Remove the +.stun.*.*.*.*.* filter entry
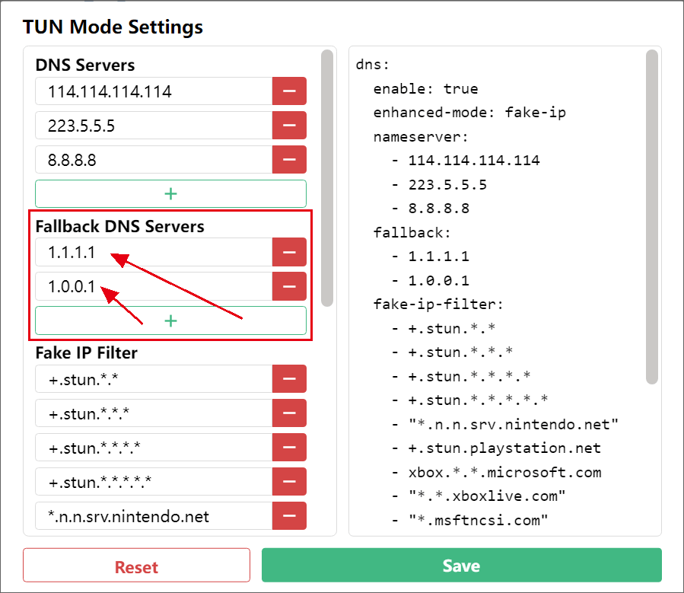Viewport: 684px width, 593px height. click(289, 481)
